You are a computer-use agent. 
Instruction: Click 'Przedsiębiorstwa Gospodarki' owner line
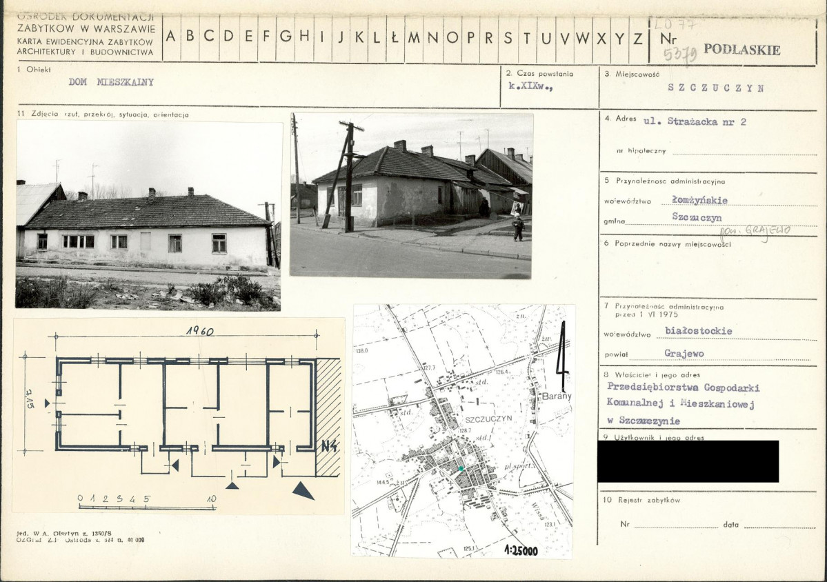683,388
